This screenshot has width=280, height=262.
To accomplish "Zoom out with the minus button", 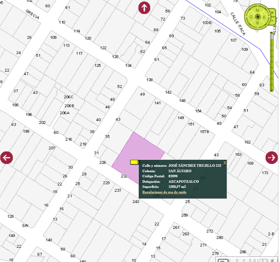I will (273, 20).
